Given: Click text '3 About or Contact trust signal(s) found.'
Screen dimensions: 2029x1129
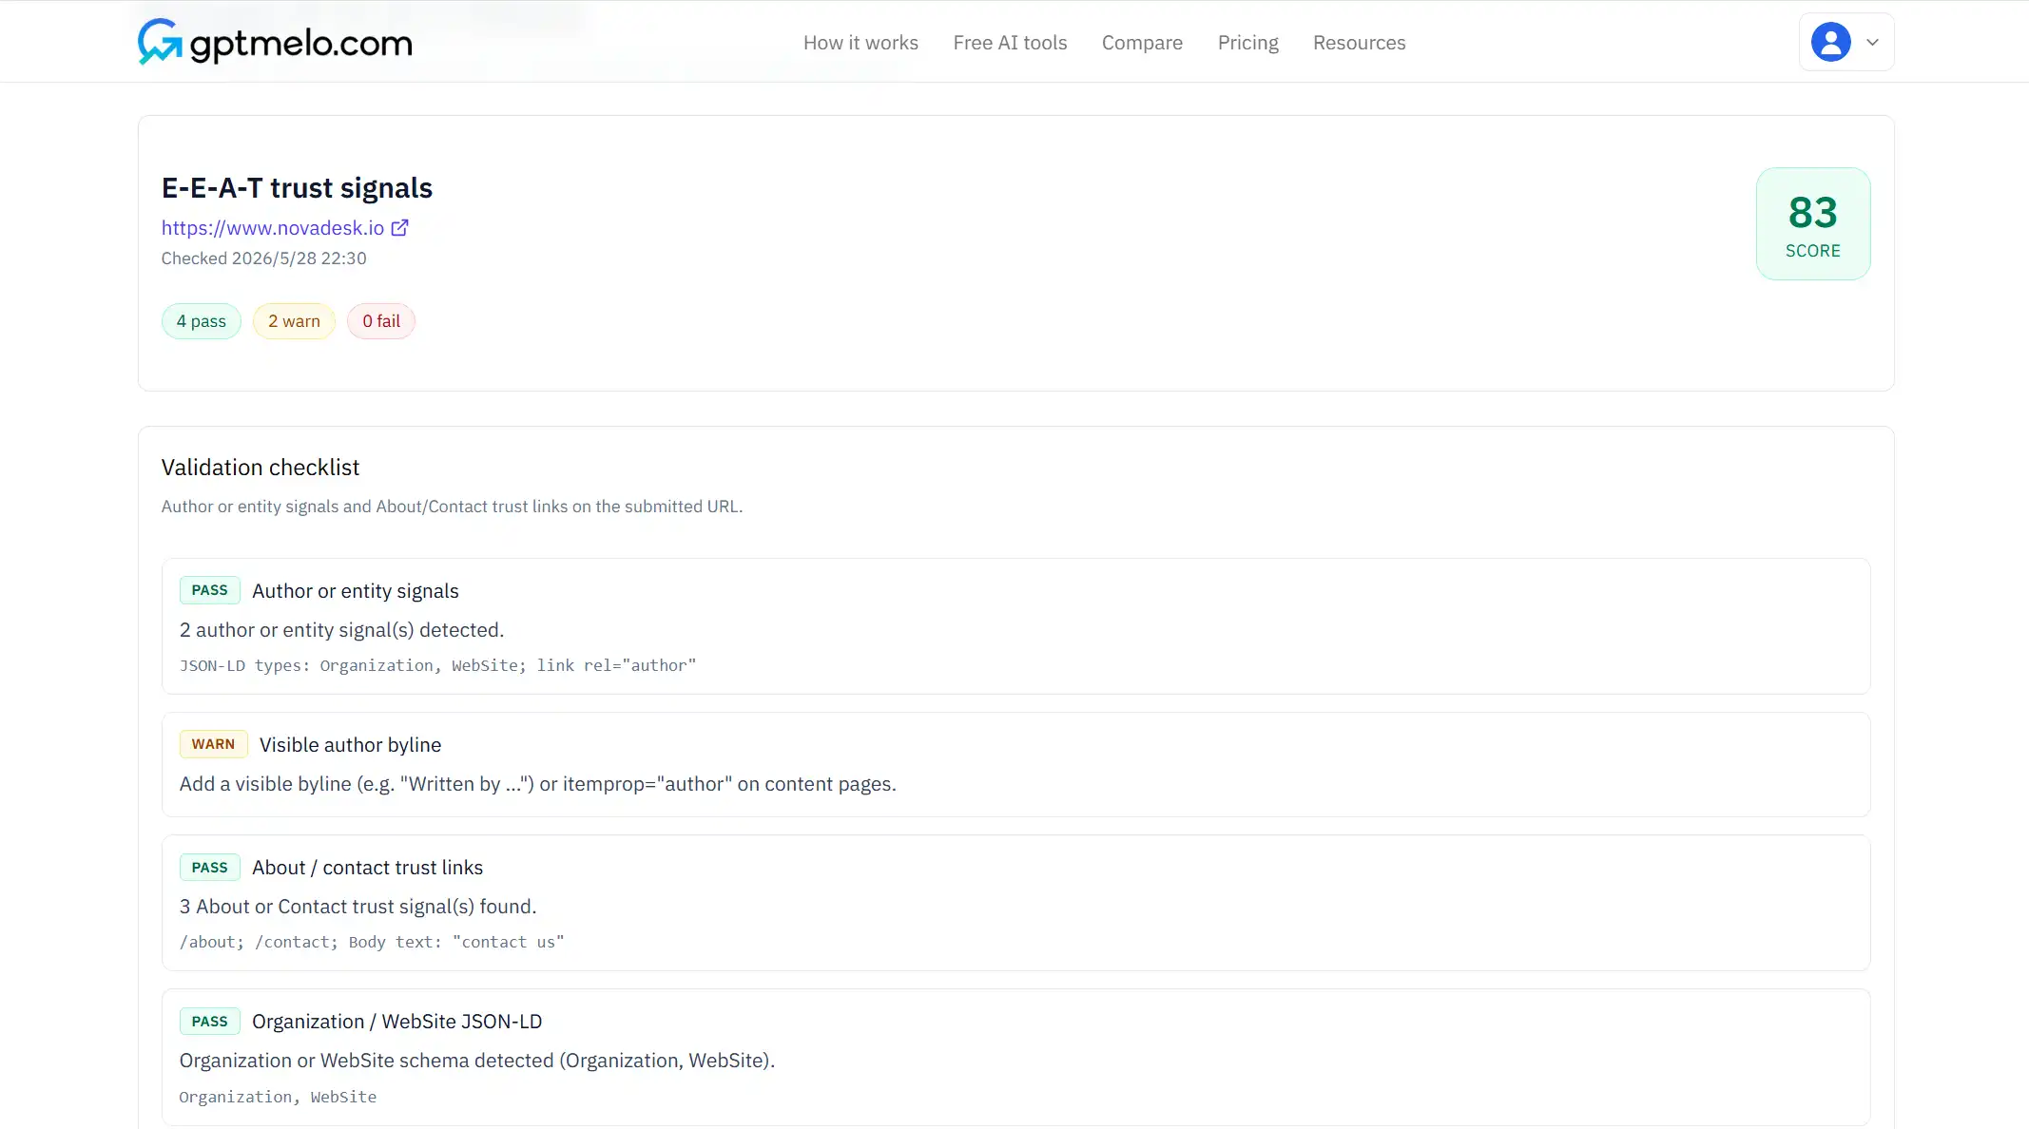Looking at the screenshot, I should tap(358, 907).
